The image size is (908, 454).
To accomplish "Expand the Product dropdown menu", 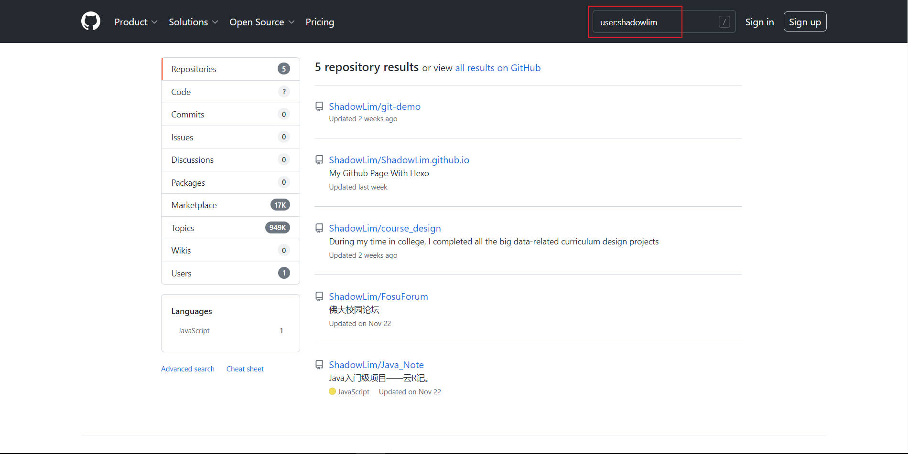I will click(x=136, y=22).
